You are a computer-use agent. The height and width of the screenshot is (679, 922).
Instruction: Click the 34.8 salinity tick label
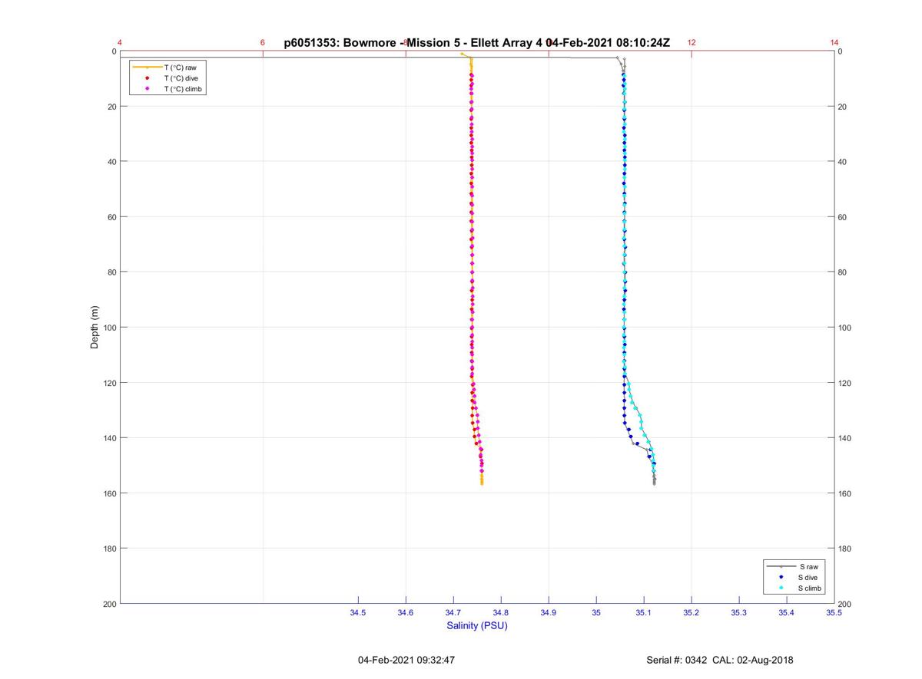501,612
